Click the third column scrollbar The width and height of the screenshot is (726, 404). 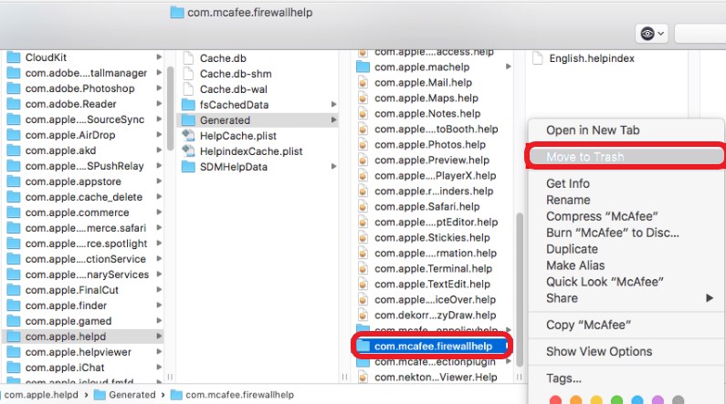[520, 289]
